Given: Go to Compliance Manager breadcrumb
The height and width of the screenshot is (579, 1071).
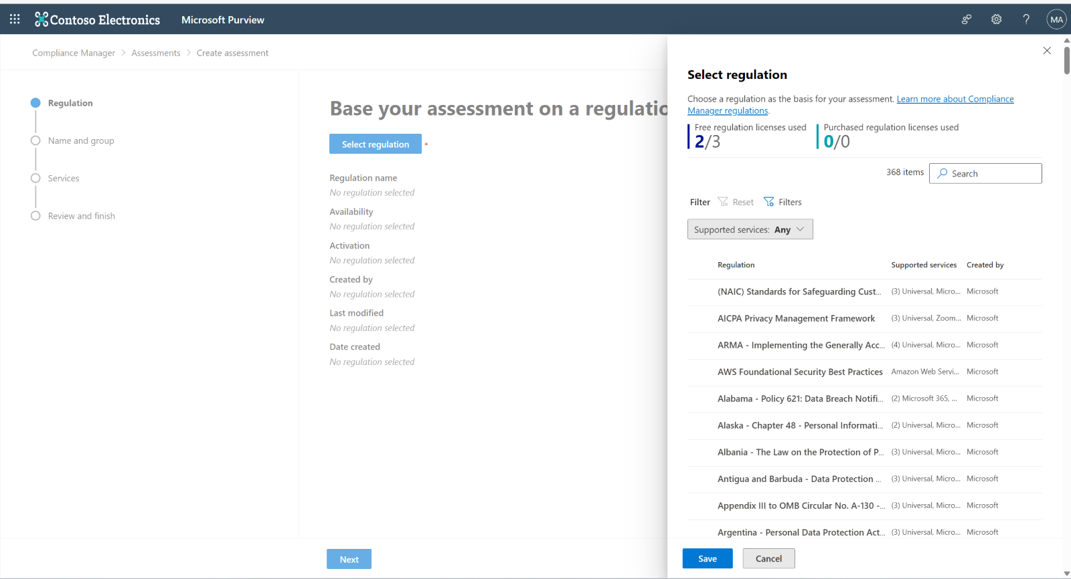Looking at the screenshot, I should [74, 53].
